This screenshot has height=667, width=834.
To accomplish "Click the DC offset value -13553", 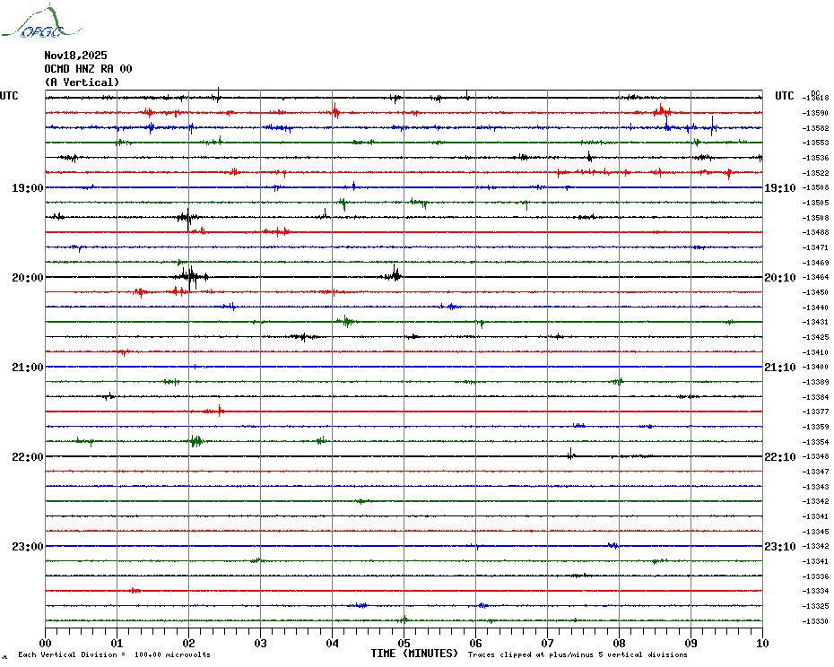I will coord(815,143).
